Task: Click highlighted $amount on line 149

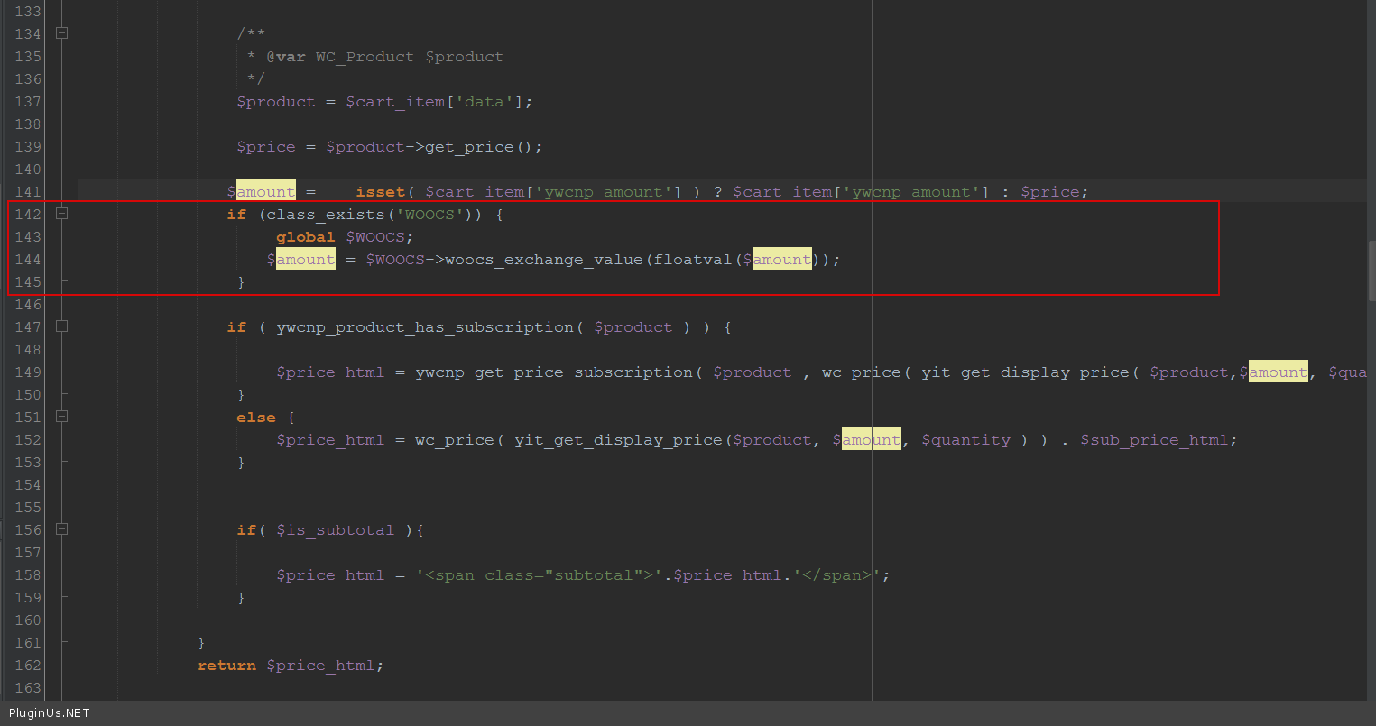Action: 1274,372
